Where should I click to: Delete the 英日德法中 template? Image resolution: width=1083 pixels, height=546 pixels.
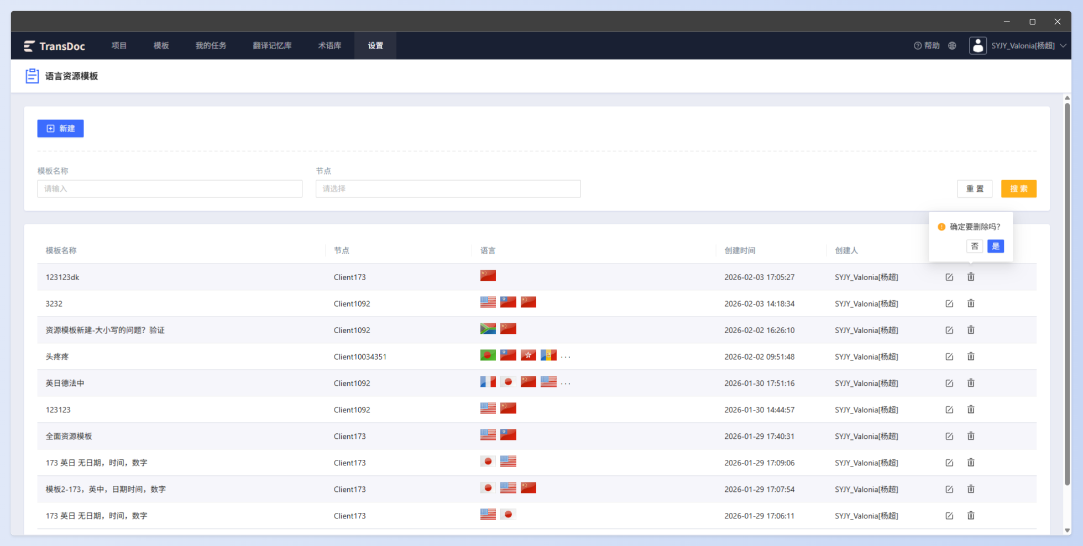tap(971, 383)
